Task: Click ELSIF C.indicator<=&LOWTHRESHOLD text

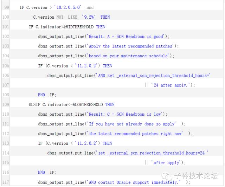Action: 66,104
